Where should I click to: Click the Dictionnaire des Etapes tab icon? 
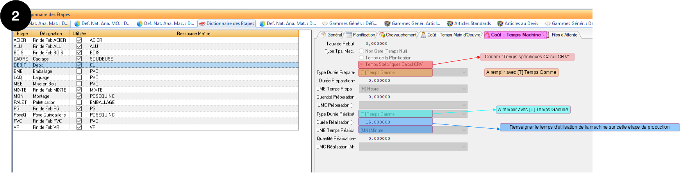[202, 24]
